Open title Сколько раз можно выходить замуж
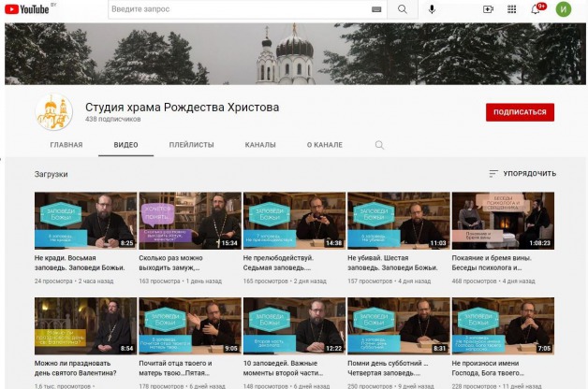 (171, 263)
